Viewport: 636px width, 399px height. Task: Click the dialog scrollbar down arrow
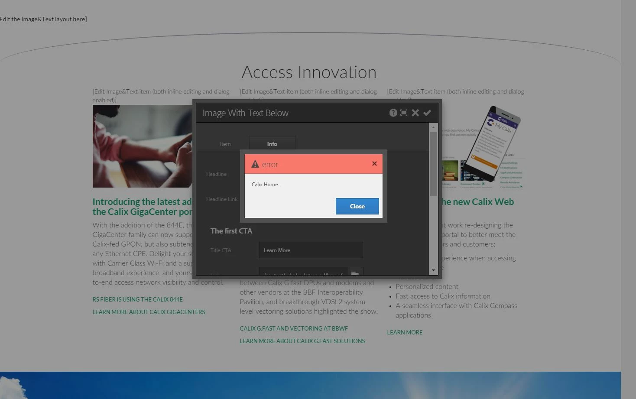point(433,270)
